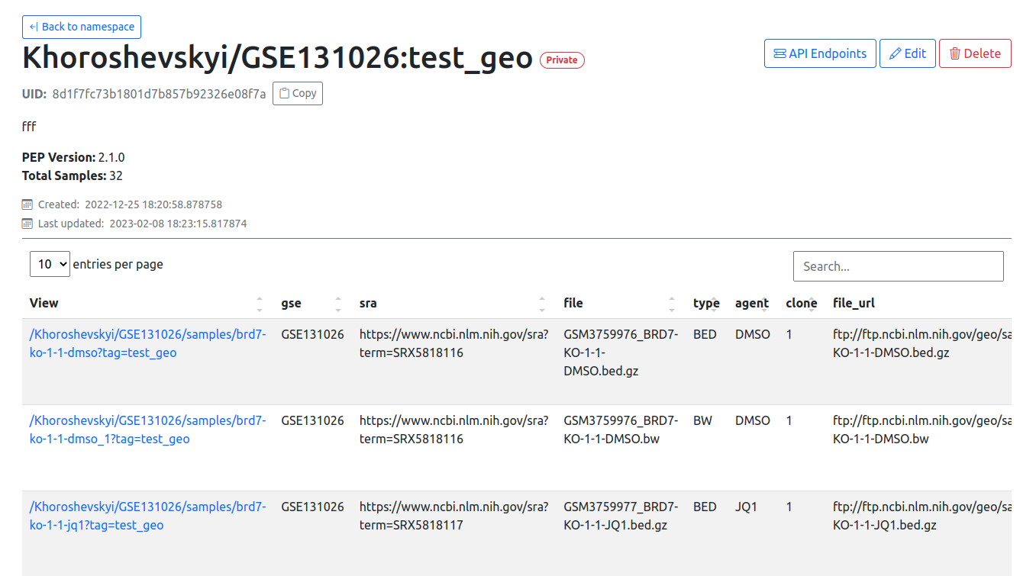Sort by the View column
Image resolution: width=1036 pixels, height=576 pixels.
(147, 303)
